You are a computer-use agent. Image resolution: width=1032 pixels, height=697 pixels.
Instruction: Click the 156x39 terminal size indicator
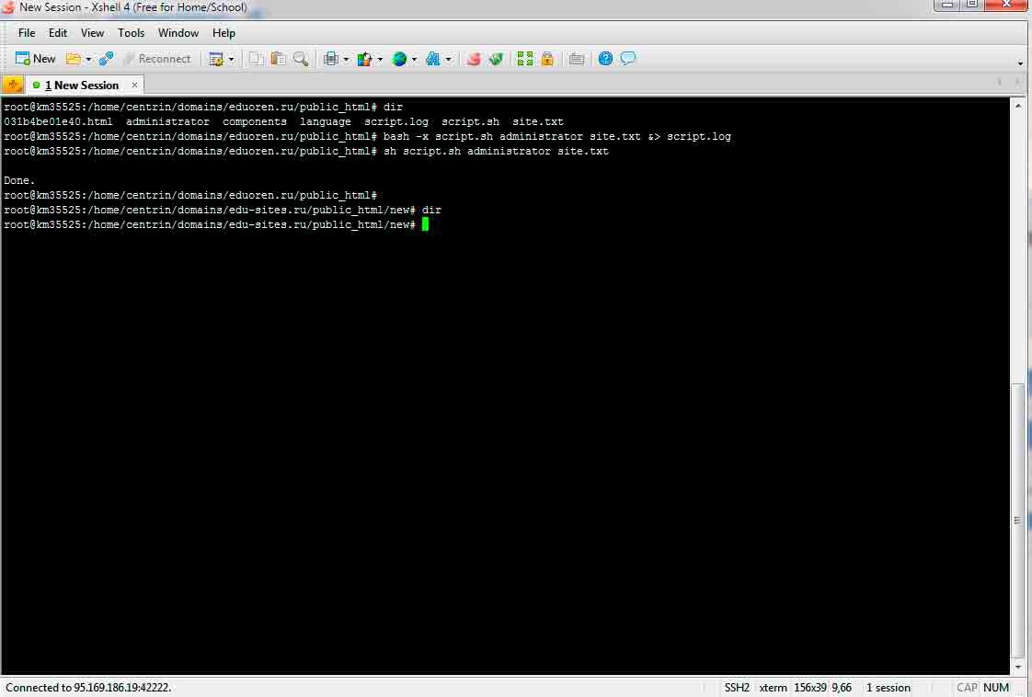809,687
